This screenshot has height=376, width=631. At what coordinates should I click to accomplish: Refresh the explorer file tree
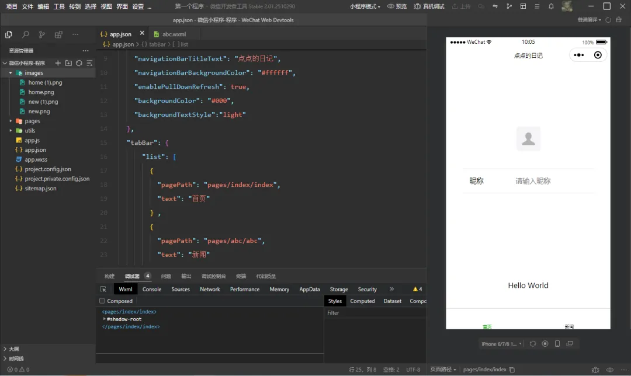79,63
